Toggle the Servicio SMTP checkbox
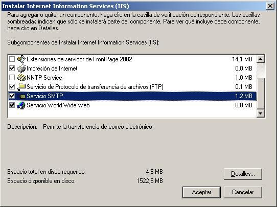Viewport: 277px width, 207px height. click(12, 96)
